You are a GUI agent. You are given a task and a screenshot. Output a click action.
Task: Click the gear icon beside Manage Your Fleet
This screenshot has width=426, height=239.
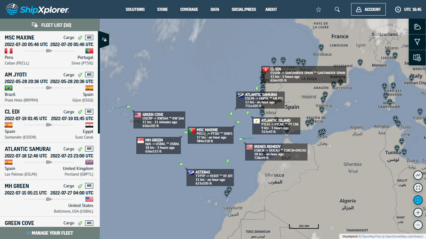(x=28, y=233)
